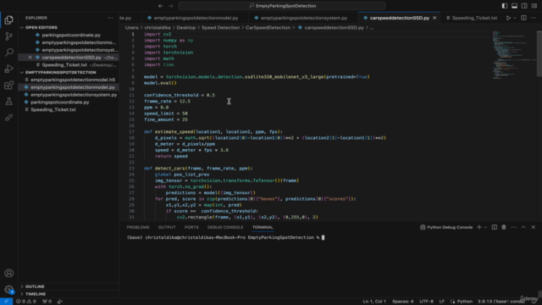Open Speeding_Ticket.txt in Open Editors
Image resolution: width=542 pixels, height=305 pixels.
tap(64, 65)
